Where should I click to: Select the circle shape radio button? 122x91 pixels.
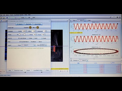tap(18, 35)
